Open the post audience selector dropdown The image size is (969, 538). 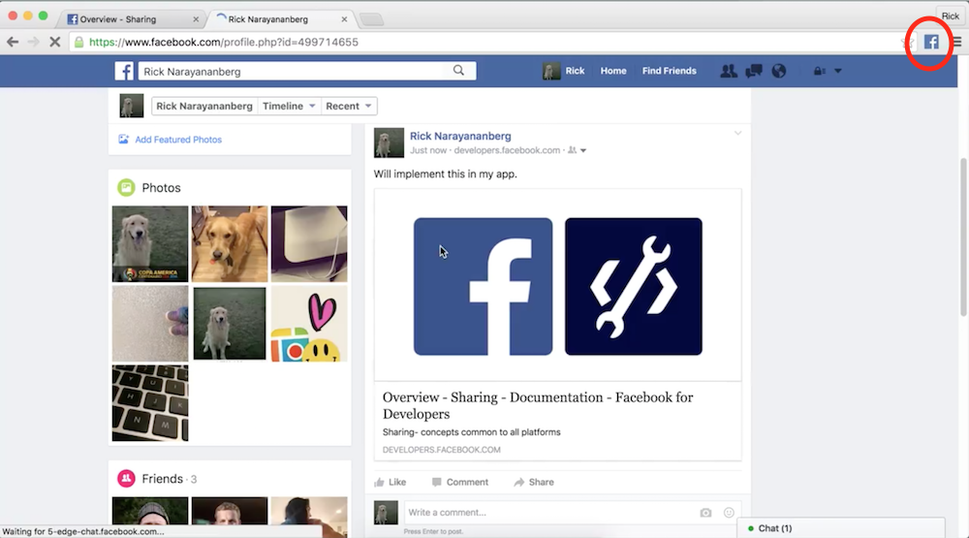pyautogui.click(x=578, y=151)
